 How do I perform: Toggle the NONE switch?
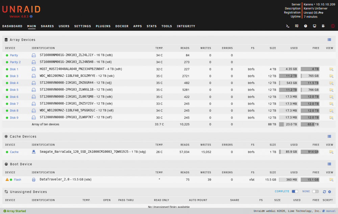[x=315, y=192]
